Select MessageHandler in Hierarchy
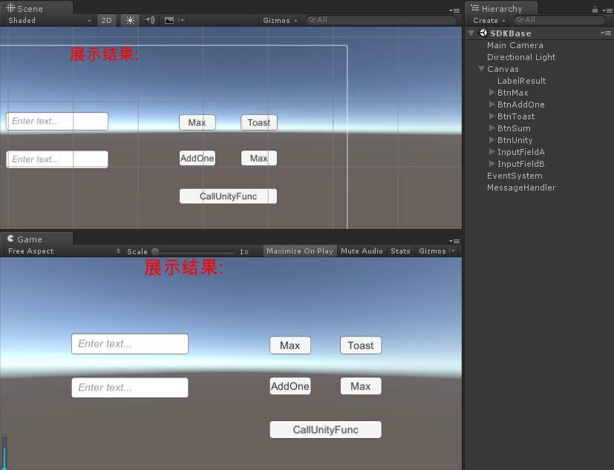The height and width of the screenshot is (470, 614). [521, 188]
